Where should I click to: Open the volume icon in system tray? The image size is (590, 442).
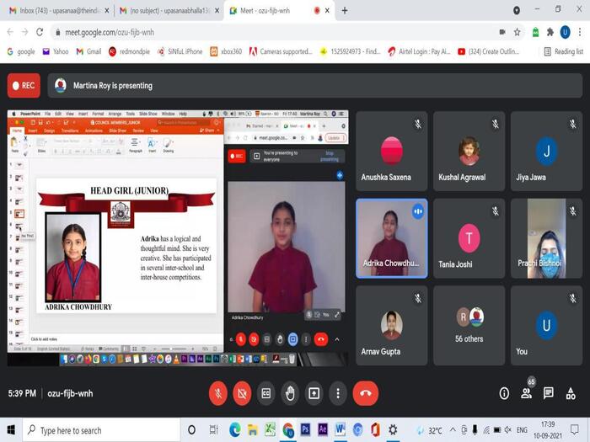508,429
